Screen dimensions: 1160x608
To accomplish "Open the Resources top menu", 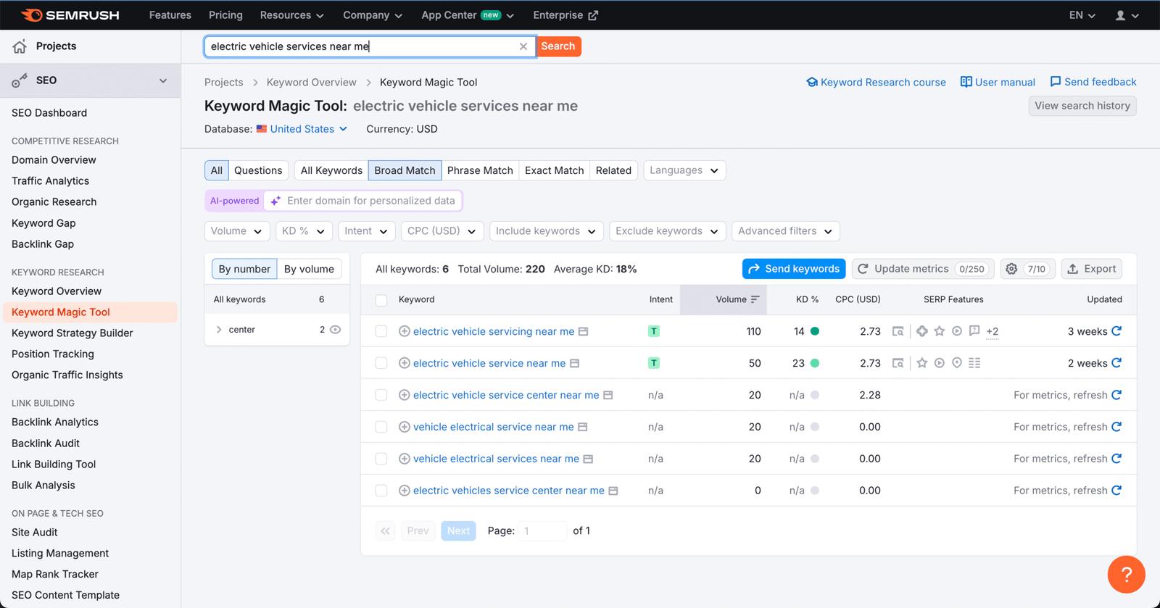I will tap(291, 15).
